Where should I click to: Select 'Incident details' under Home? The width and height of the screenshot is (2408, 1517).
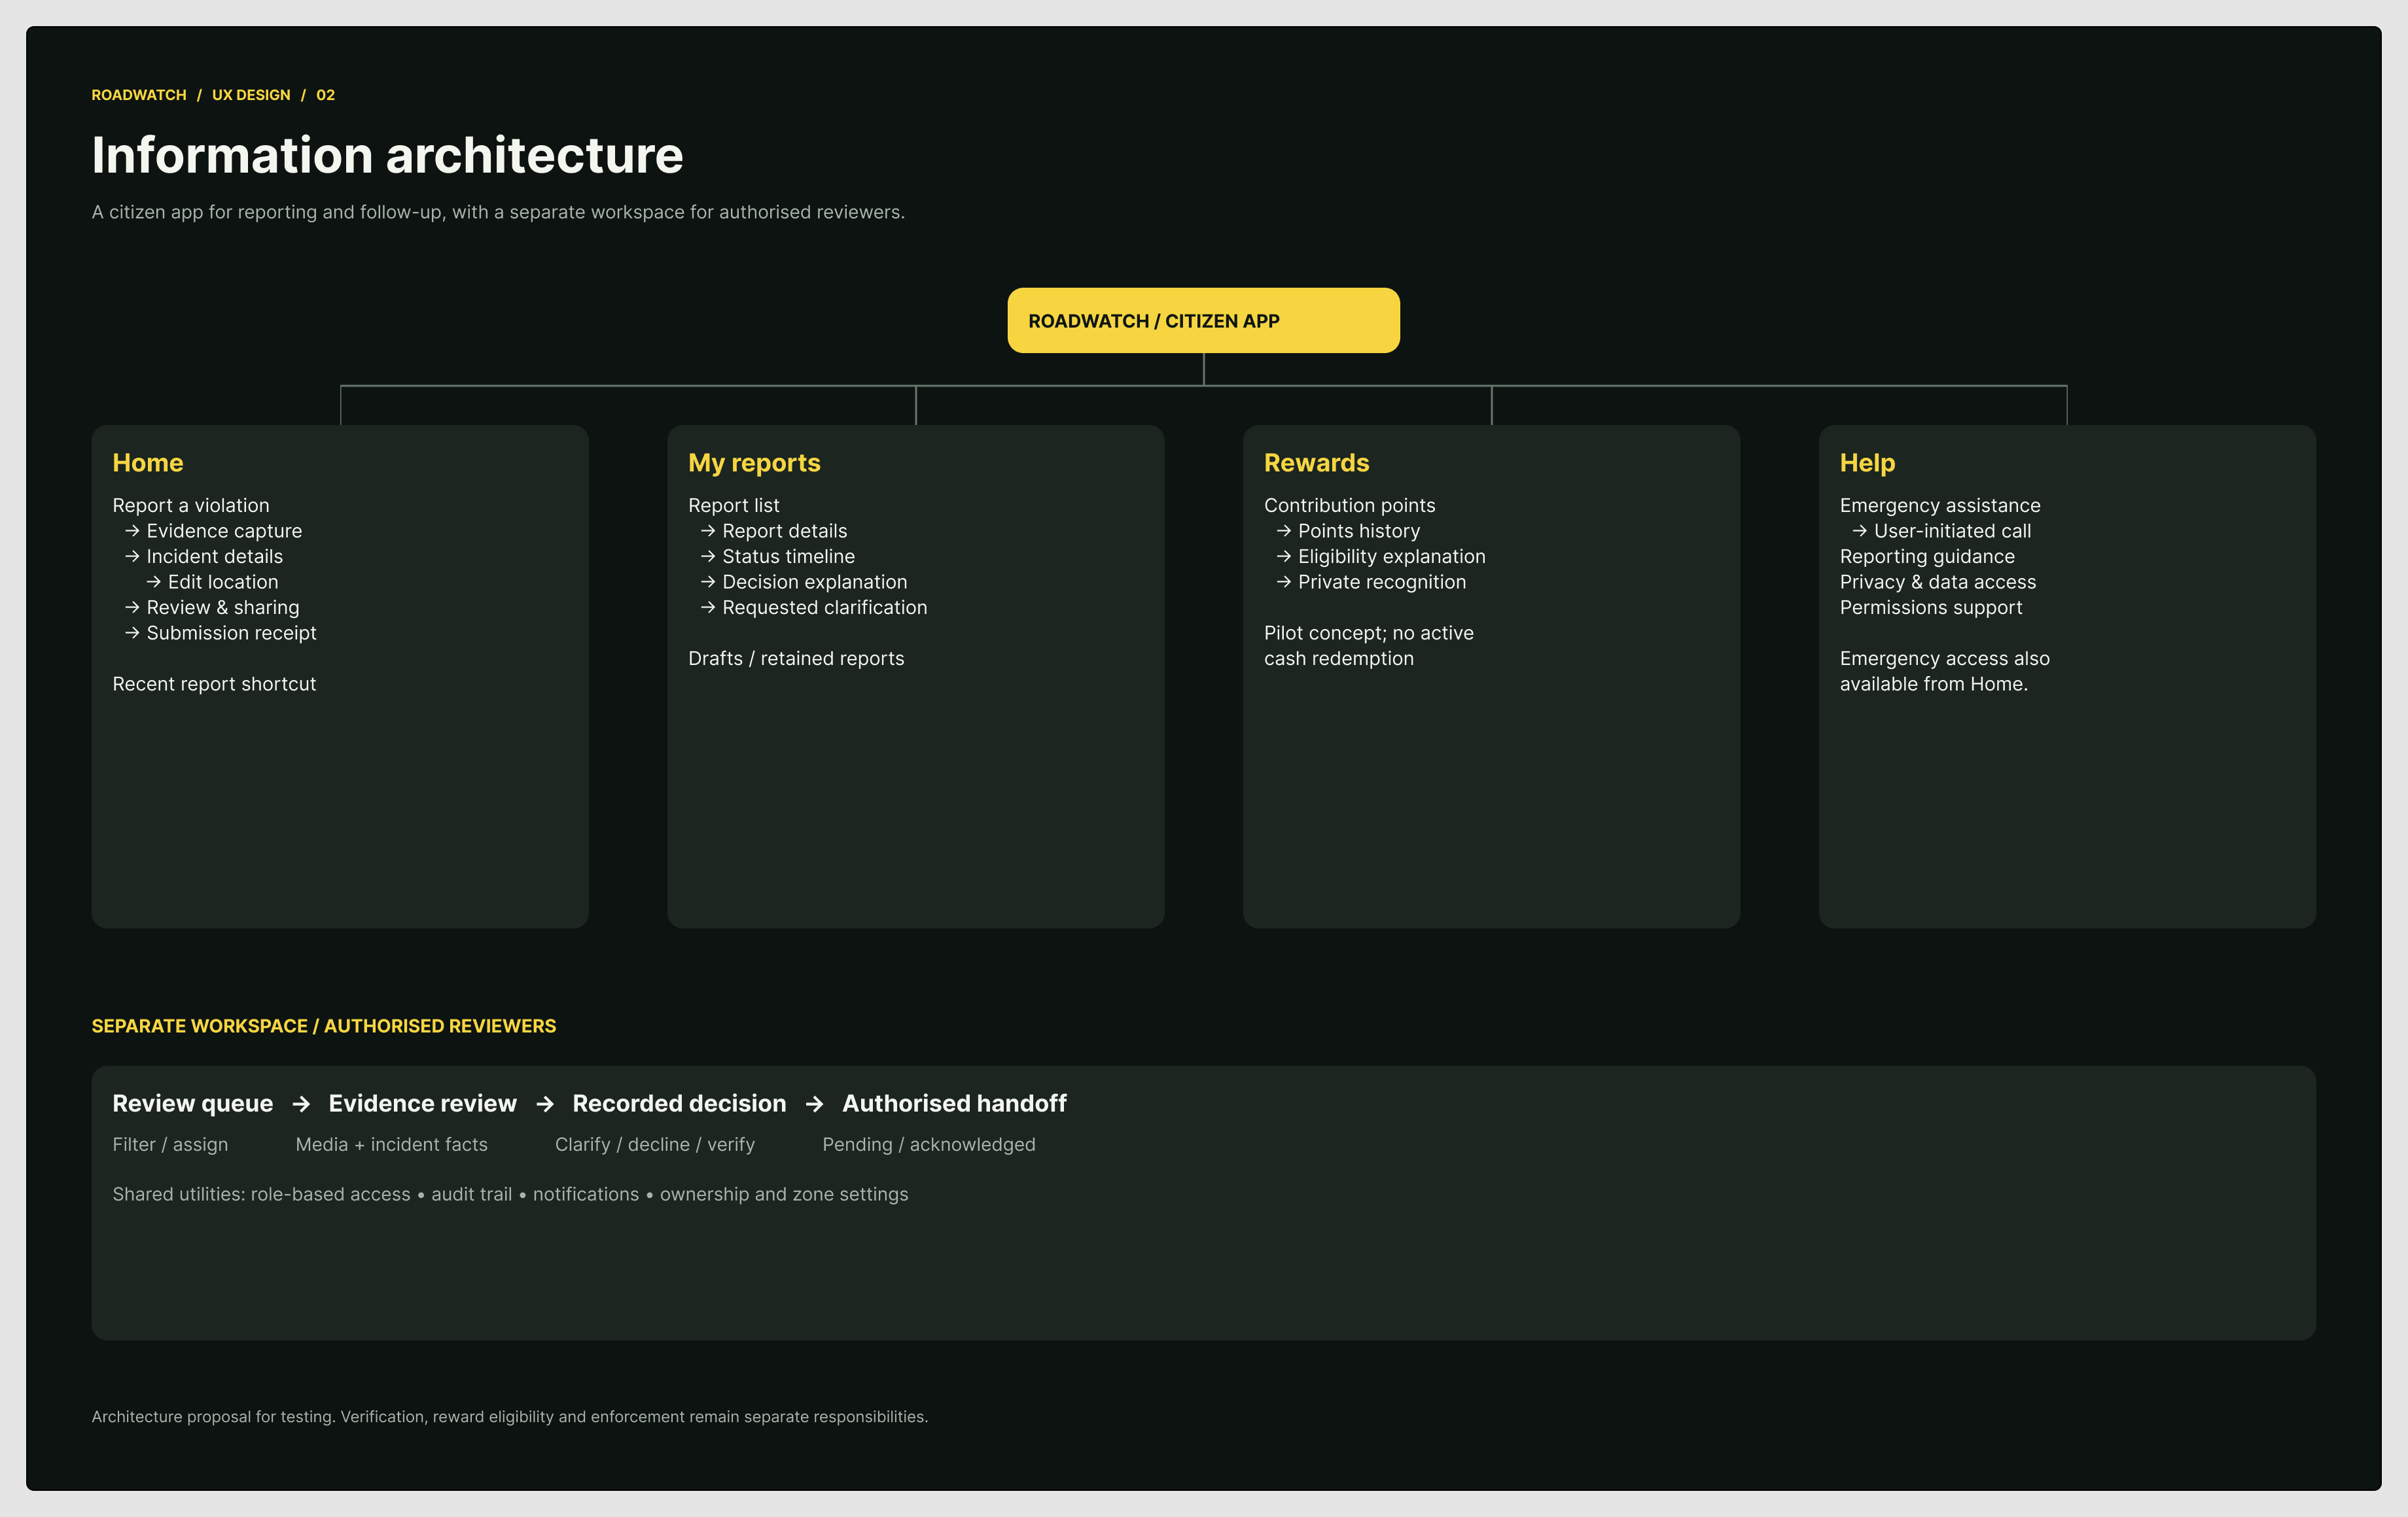click(x=215, y=556)
